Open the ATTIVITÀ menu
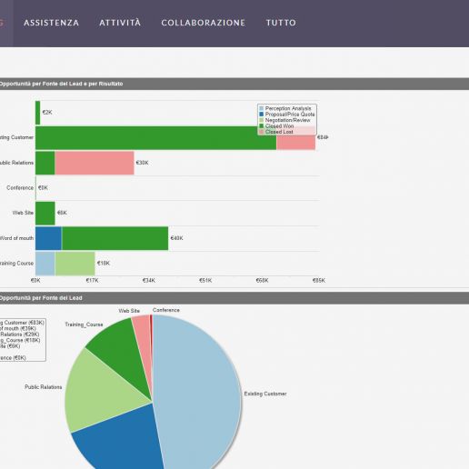 coord(120,23)
